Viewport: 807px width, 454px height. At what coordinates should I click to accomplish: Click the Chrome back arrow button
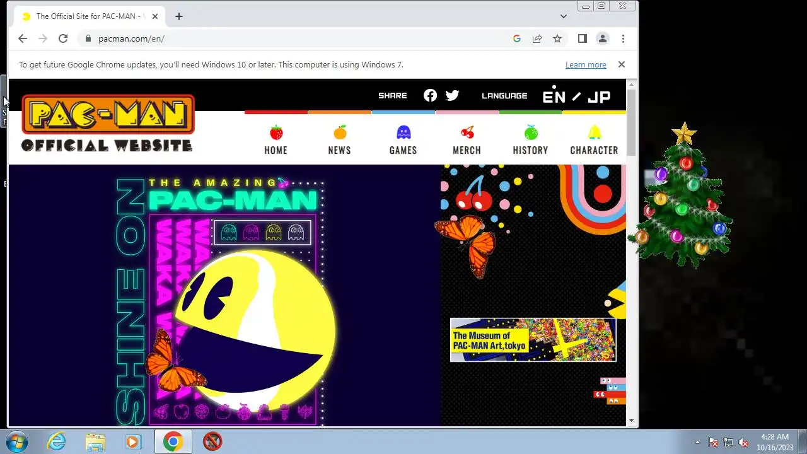point(23,38)
